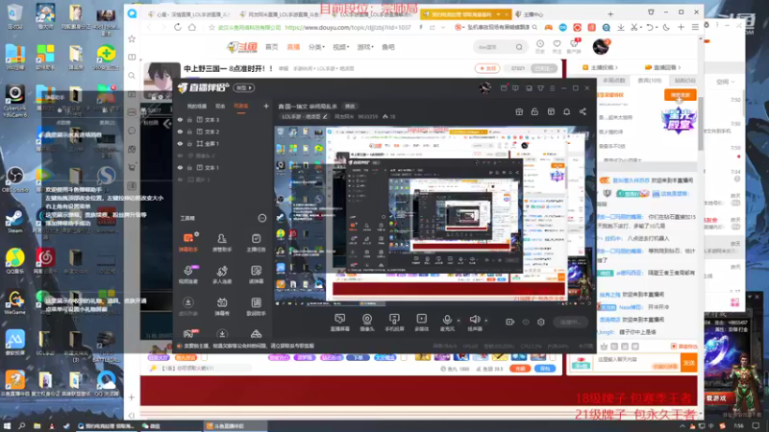Expand microphone options arrow
This screenshot has width=769, height=432.
coord(459,321)
